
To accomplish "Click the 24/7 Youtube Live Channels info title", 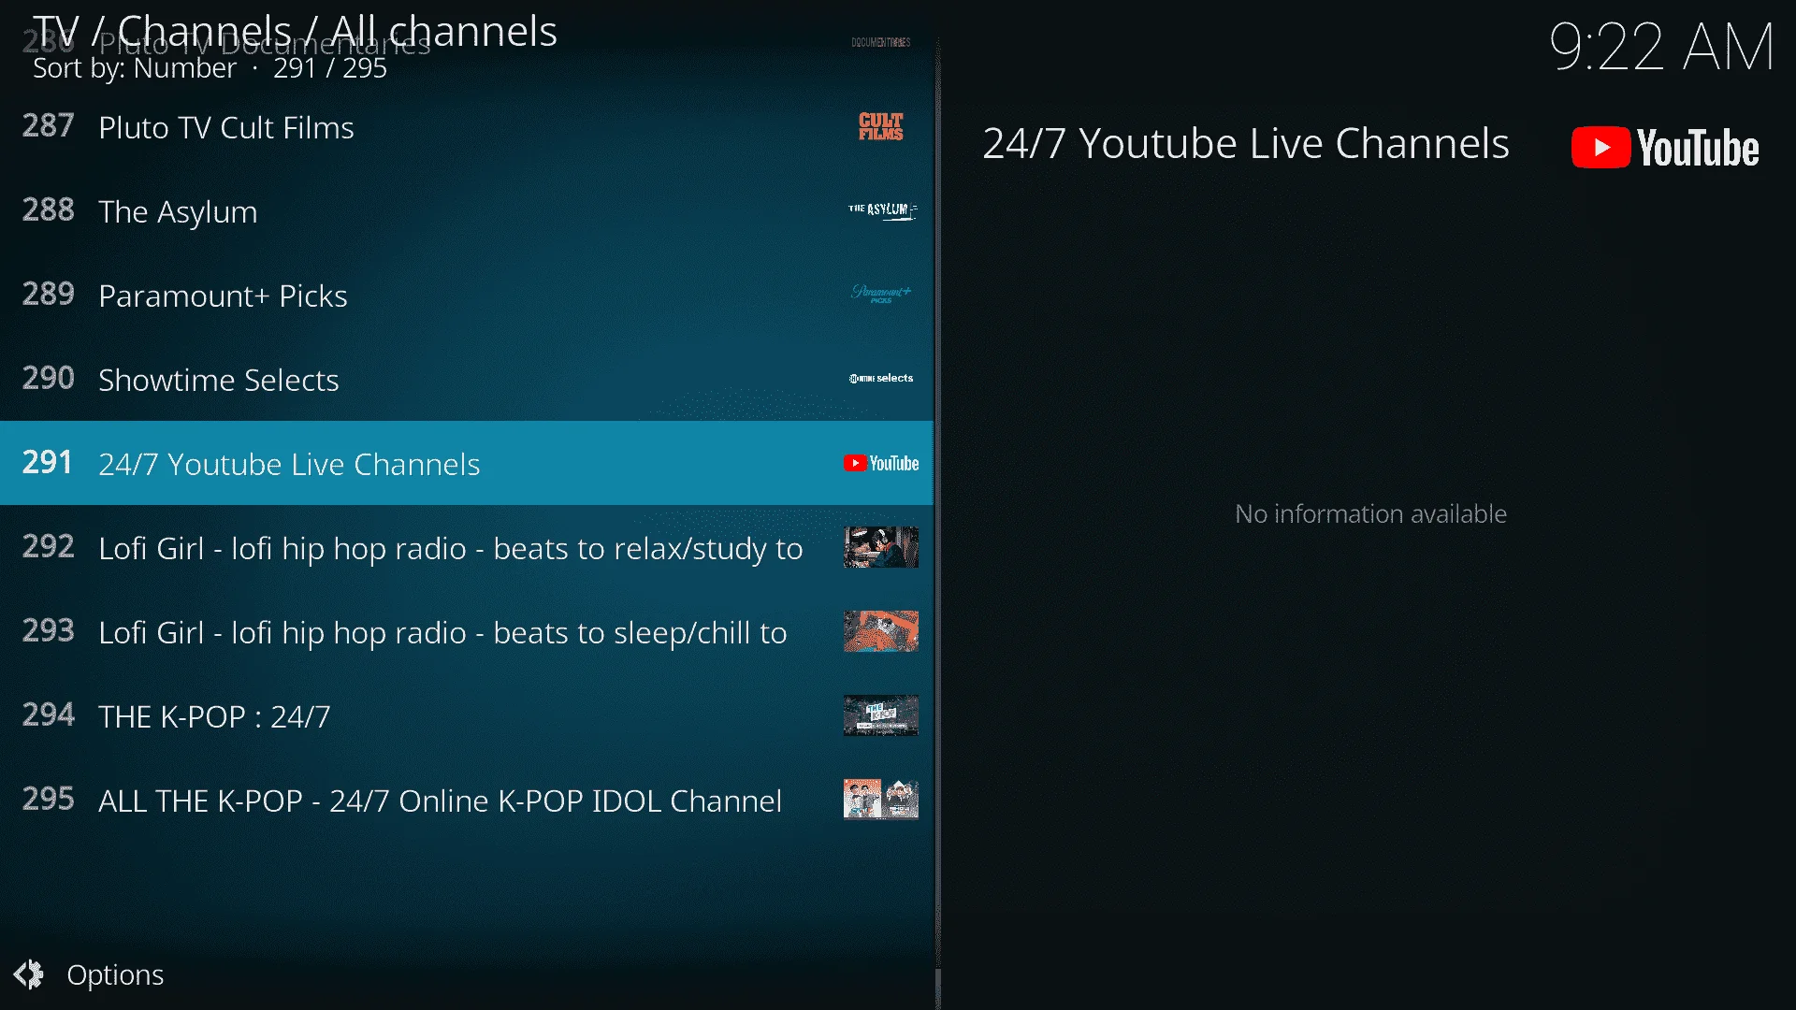I will pos(1246,144).
